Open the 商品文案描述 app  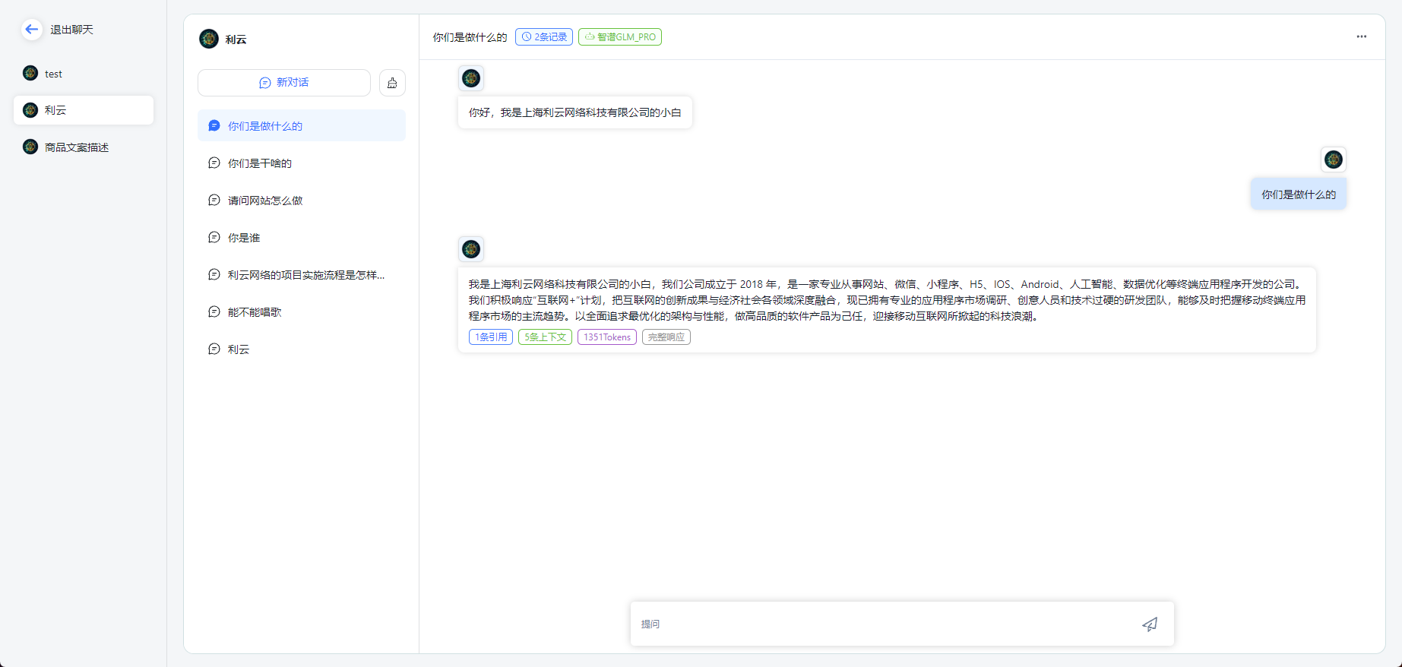(84, 147)
